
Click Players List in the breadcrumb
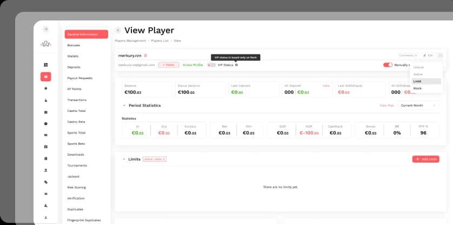(159, 41)
